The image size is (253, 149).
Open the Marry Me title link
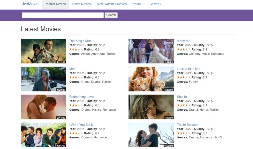[x=183, y=41]
